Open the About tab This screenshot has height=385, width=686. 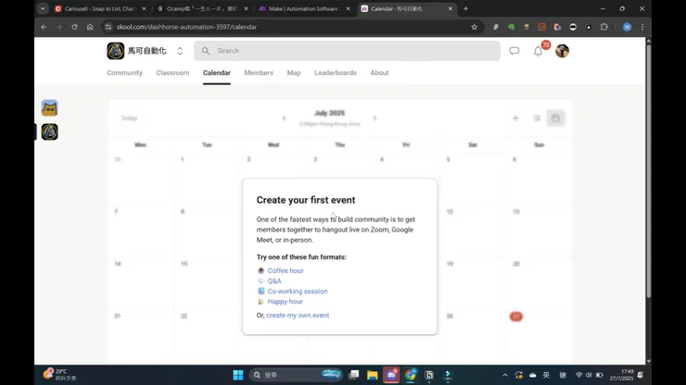379,72
